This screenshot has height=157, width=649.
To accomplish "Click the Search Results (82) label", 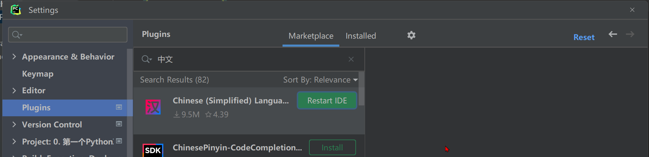I will point(175,80).
